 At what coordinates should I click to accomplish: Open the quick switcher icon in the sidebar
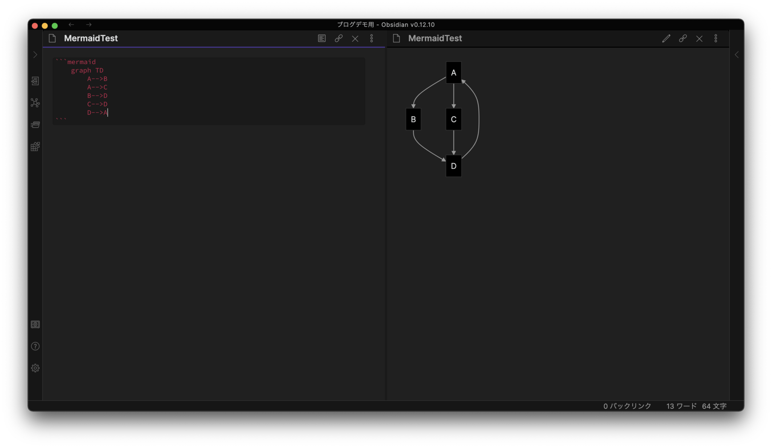pos(35,81)
